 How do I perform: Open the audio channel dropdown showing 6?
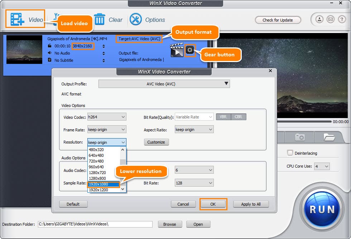tap(194, 170)
